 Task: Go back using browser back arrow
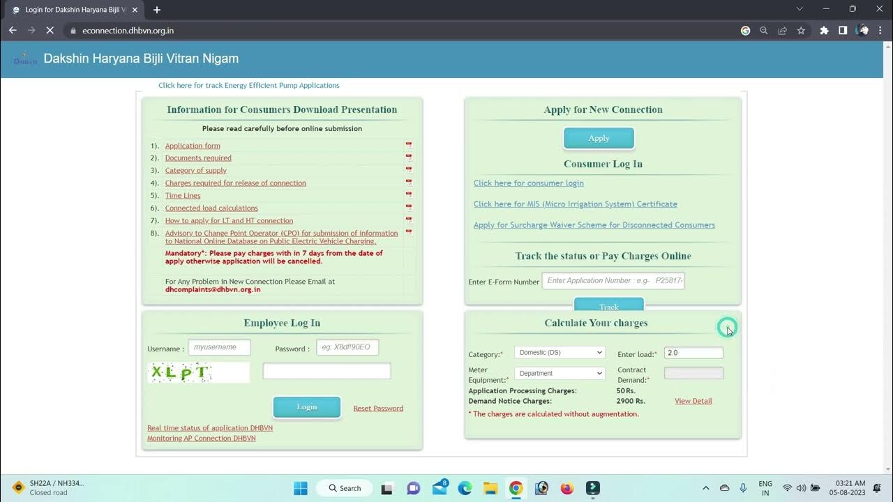[13, 31]
